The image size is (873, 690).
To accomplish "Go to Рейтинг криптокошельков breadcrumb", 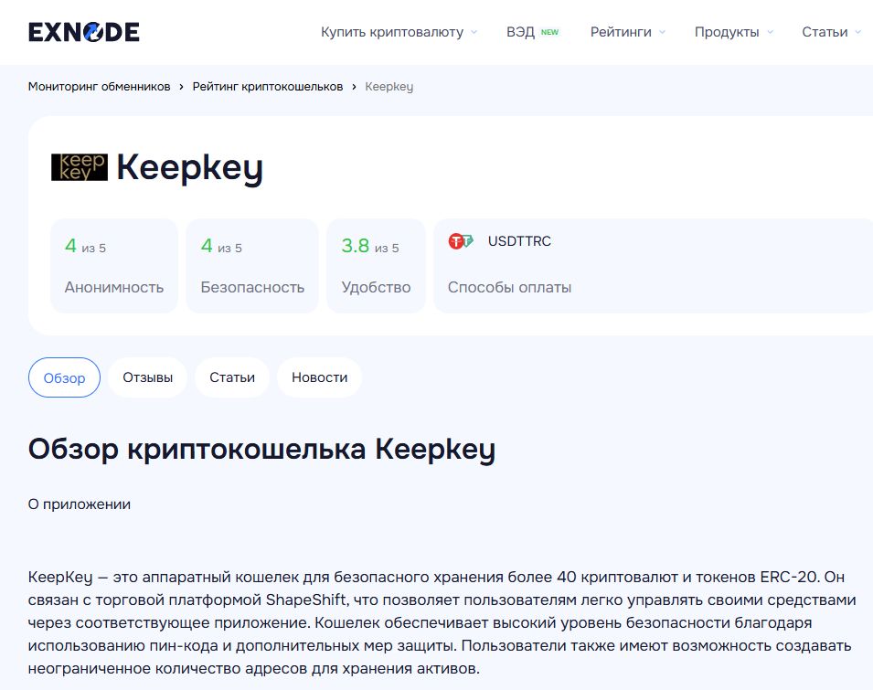I will (x=268, y=86).
